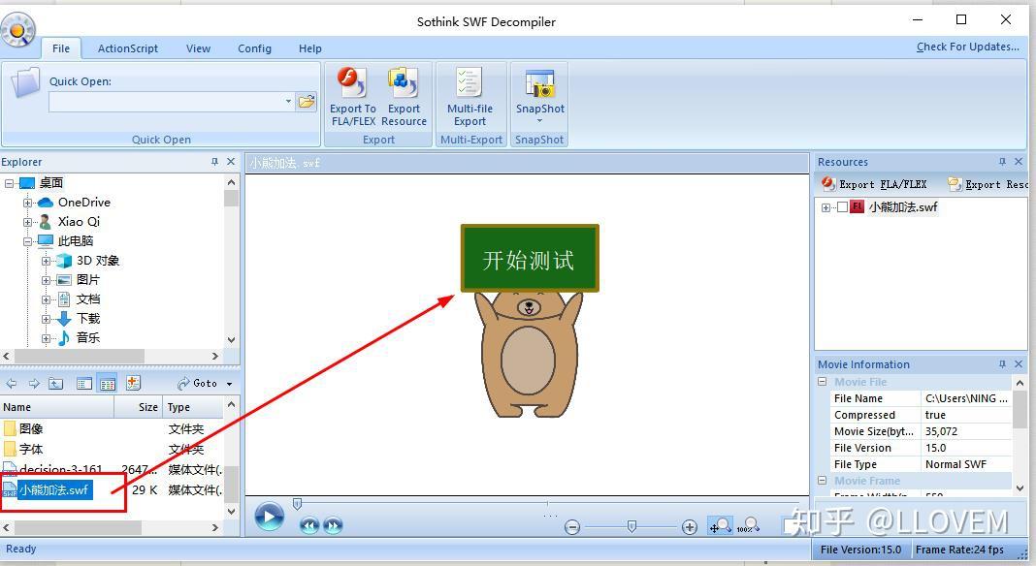1036x566 pixels.
Task: Collapse the Movie Frame section
Action: pos(823,481)
